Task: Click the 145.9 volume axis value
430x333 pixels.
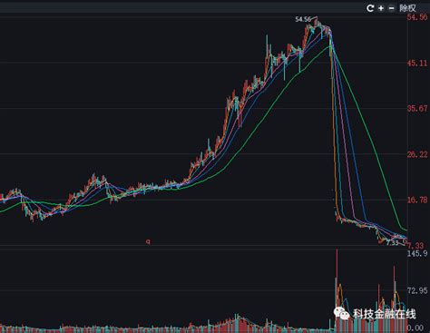Action: [417, 253]
